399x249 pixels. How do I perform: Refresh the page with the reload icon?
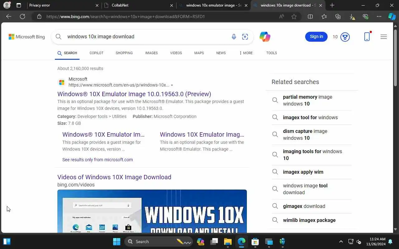22,16
